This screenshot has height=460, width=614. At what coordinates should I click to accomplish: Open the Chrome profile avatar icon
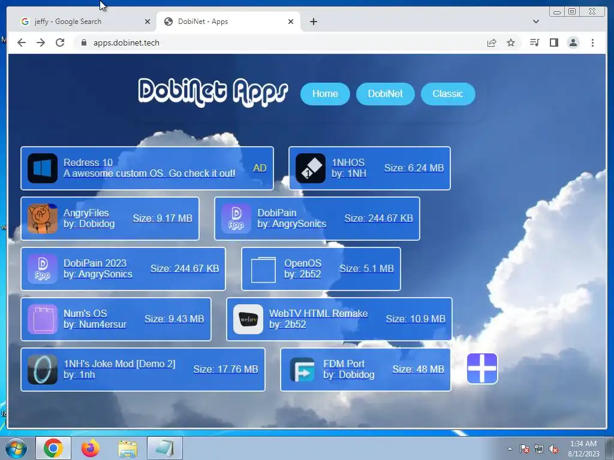[x=573, y=43]
